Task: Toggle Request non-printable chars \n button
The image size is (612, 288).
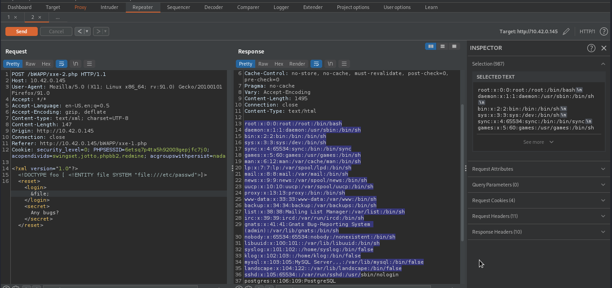Action: click(75, 64)
